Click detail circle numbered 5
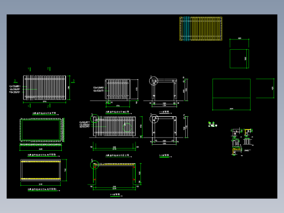284x213 pixels. (x=94, y=165)
